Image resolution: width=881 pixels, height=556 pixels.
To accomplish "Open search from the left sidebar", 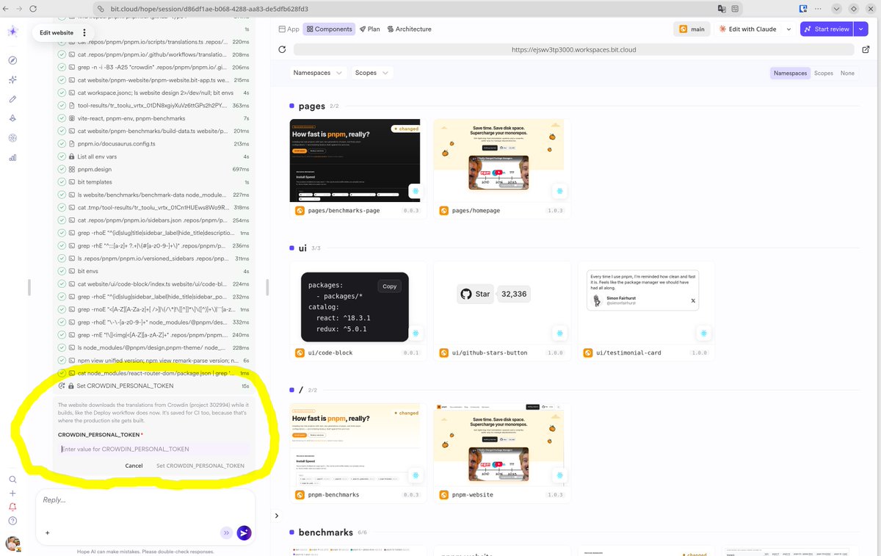I will pos(12,479).
